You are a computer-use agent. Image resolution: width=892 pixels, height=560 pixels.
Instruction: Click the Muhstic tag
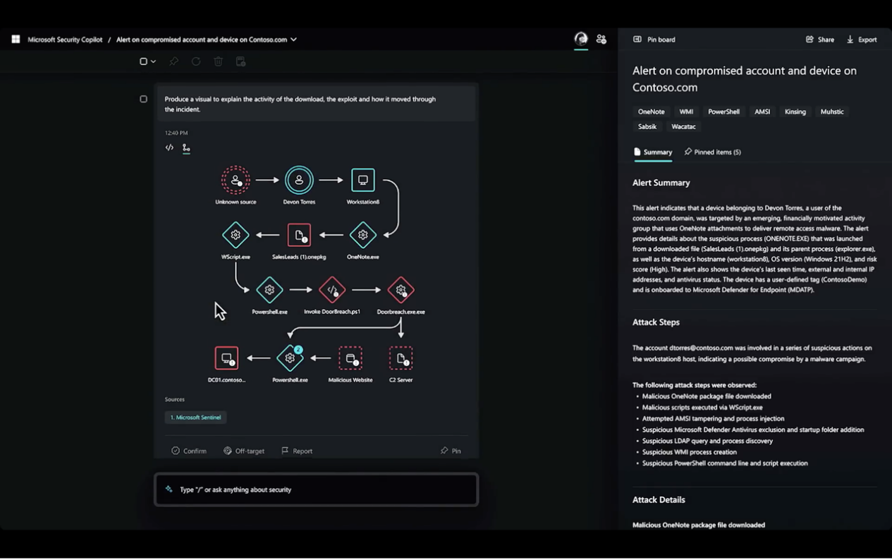coord(832,111)
